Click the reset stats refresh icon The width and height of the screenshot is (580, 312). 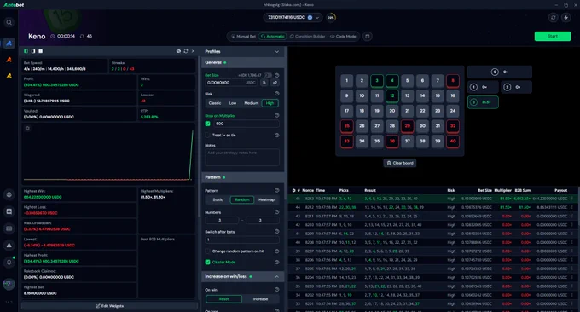pos(186,51)
